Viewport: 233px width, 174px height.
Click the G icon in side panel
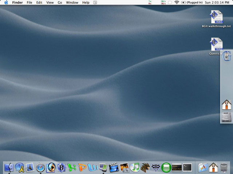click(226, 55)
